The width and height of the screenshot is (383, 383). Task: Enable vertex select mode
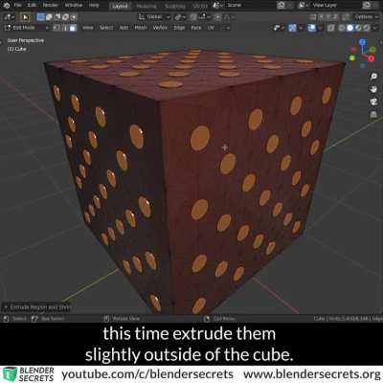pos(56,28)
